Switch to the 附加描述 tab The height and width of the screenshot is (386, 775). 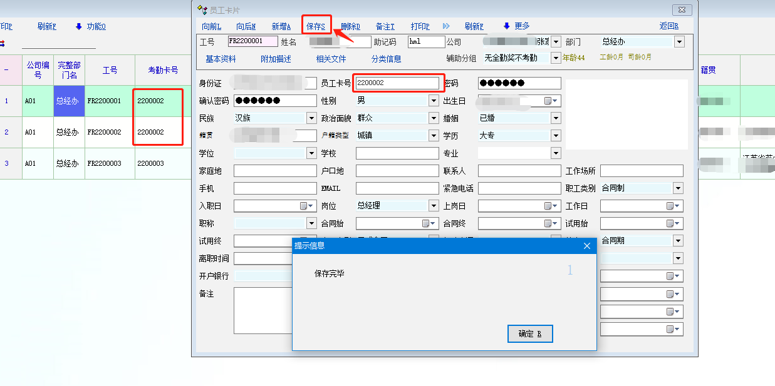tap(276, 59)
